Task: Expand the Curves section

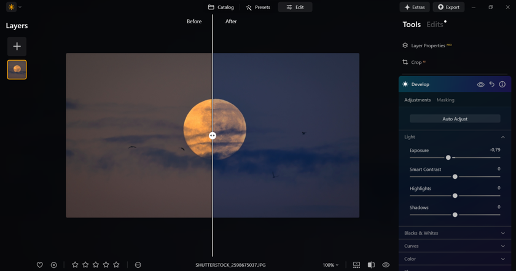Action: tap(455, 246)
